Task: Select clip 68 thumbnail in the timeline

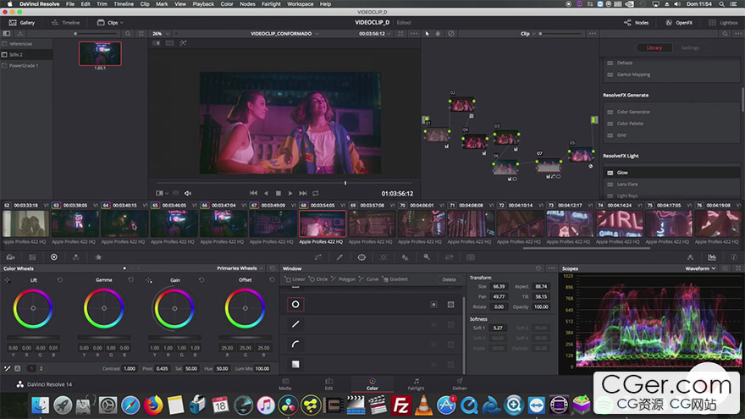Action: coord(323,223)
